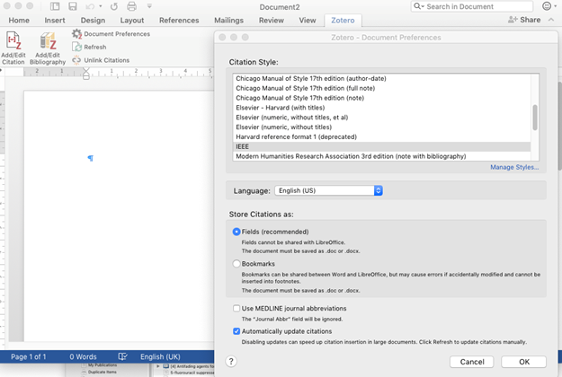Click the citation style list scrollbar thumb
The image size is (562, 377).
click(535, 118)
